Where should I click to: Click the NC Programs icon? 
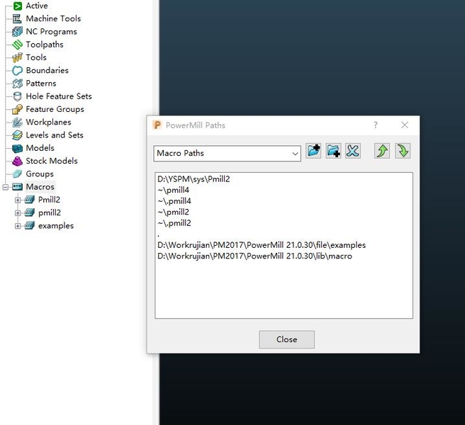pyautogui.click(x=17, y=32)
